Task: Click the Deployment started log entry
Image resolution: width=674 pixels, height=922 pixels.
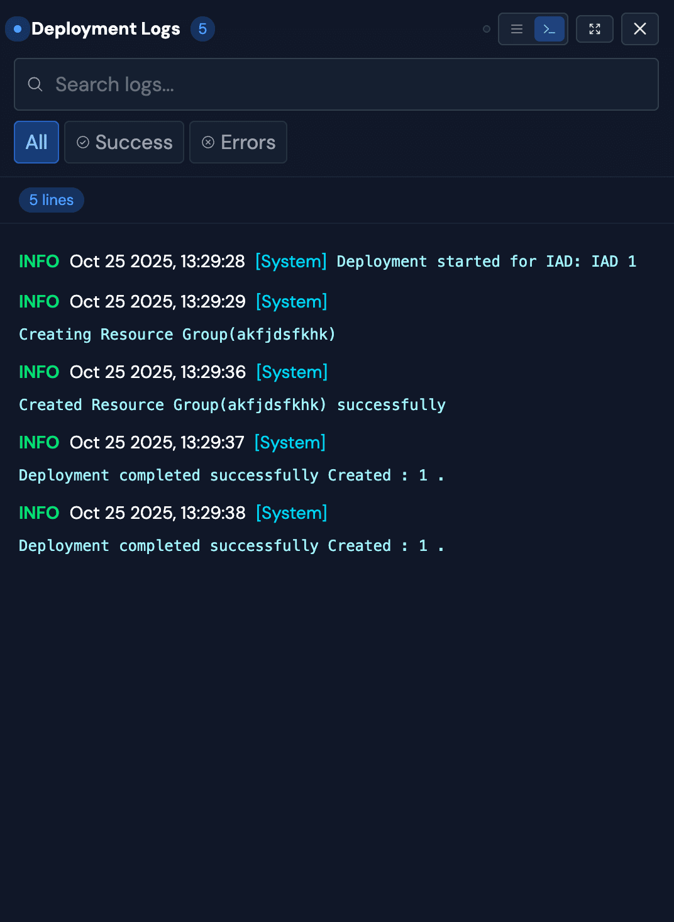Action: click(327, 261)
